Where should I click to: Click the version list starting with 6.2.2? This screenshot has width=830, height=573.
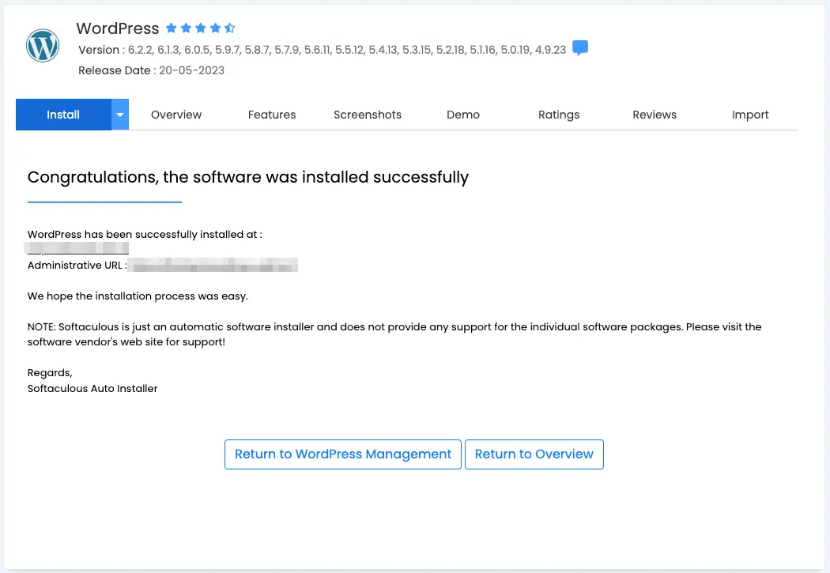tap(347, 50)
